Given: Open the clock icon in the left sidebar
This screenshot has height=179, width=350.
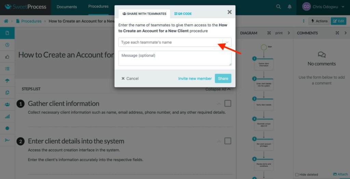Looking at the screenshot, I should pyautogui.click(x=7, y=45).
